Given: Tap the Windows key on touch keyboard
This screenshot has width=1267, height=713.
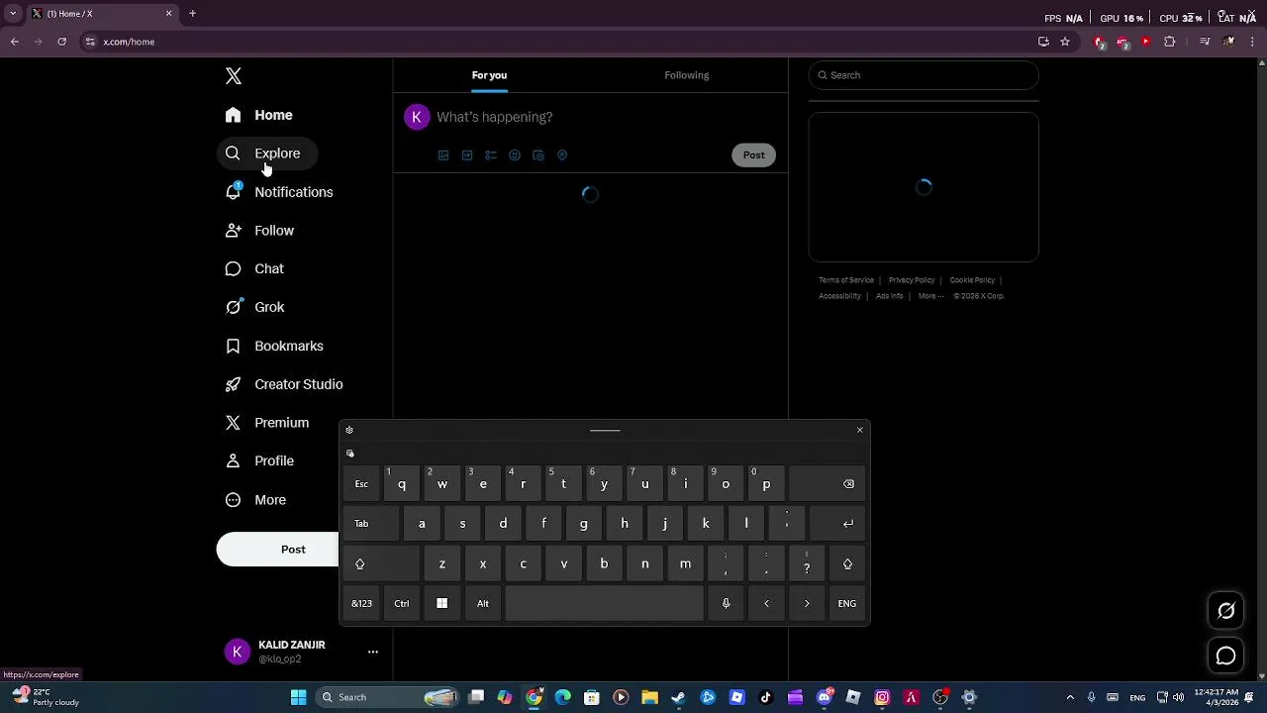Looking at the screenshot, I should click(442, 604).
